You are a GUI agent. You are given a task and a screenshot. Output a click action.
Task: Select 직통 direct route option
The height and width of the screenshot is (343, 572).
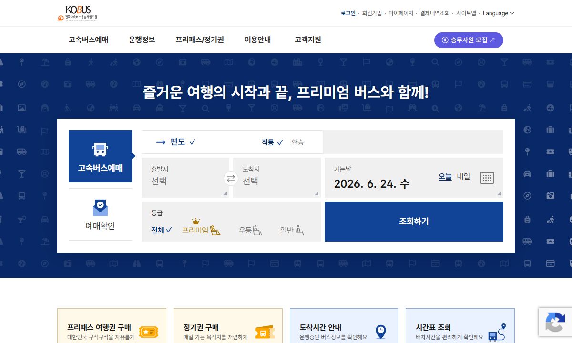click(x=272, y=142)
